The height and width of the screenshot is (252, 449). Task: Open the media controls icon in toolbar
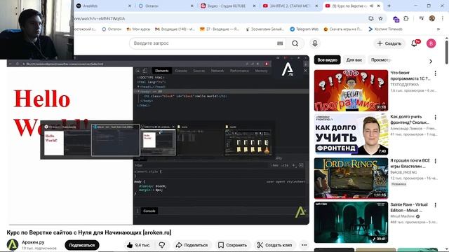tap(422, 19)
